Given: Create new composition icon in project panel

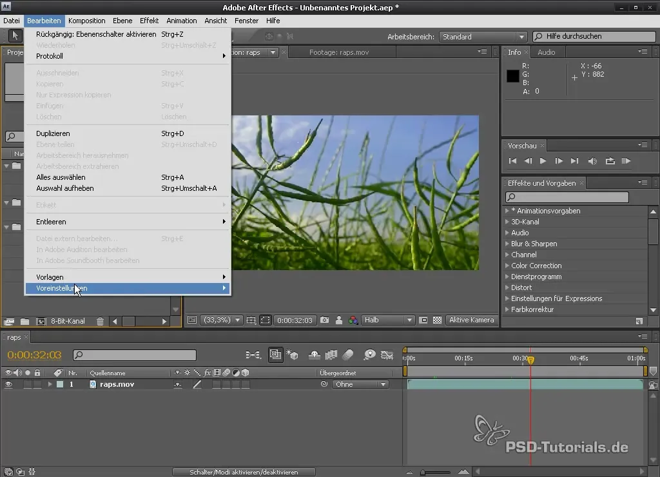Looking at the screenshot, I should click(41, 321).
